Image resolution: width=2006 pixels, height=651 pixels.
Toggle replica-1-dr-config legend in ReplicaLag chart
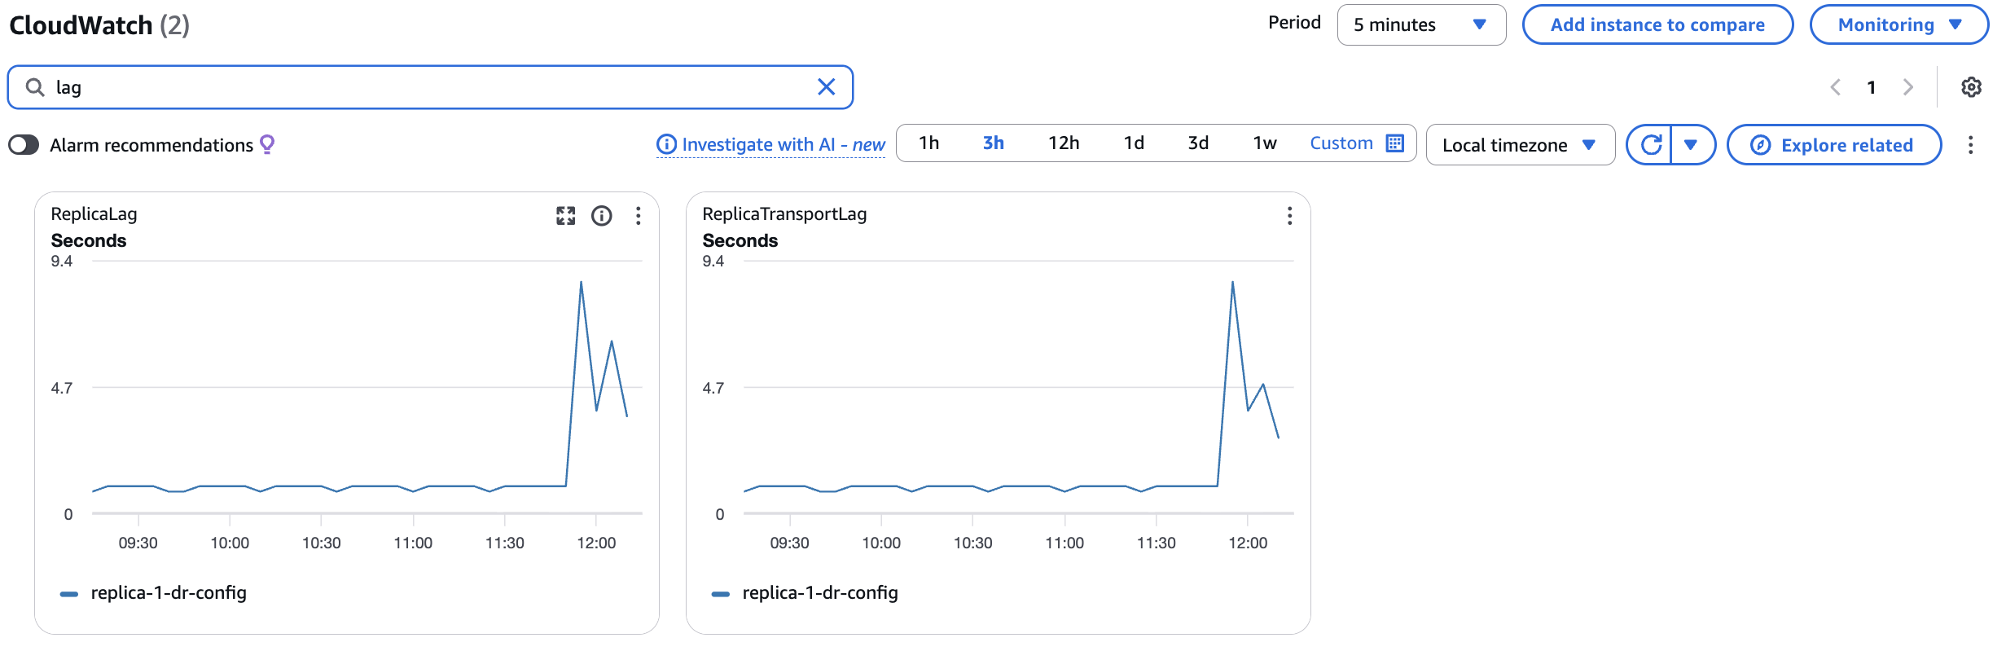(154, 593)
